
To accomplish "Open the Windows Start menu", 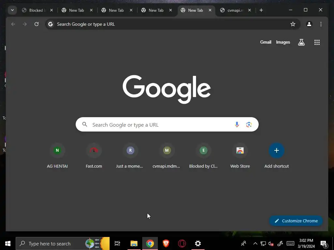I will 8,243.
